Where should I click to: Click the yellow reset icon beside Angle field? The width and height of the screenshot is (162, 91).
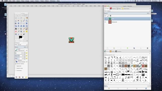point(27,58)
